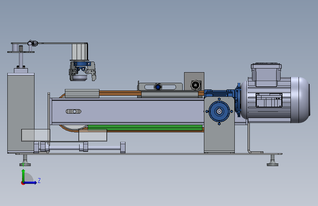Select the square gray sensor box with round connector
The height and width of the screenshot is (206, 318).
coord(194,81)
